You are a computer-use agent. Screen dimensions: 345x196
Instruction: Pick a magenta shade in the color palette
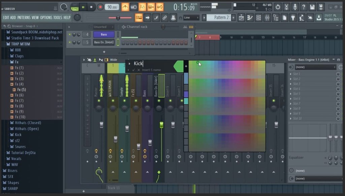(239, 66)
